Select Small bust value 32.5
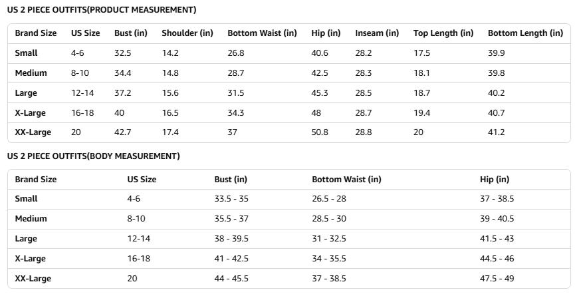This screenshot has width=579, height=298. [123, 53]
